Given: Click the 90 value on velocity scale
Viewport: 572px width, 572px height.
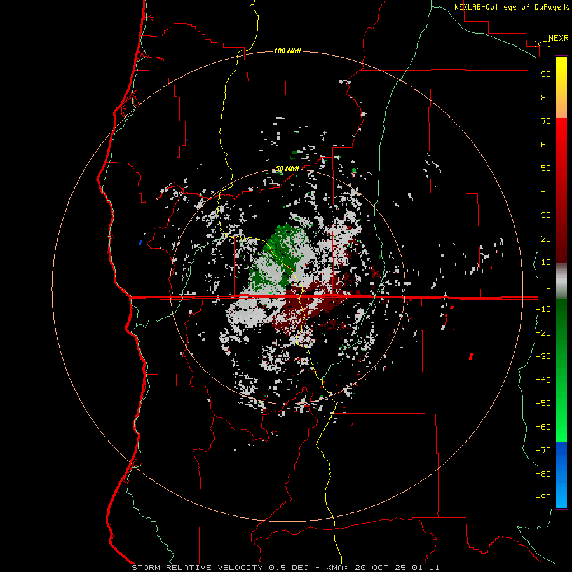Looking at the screenshot, I should tap(546, 74).
